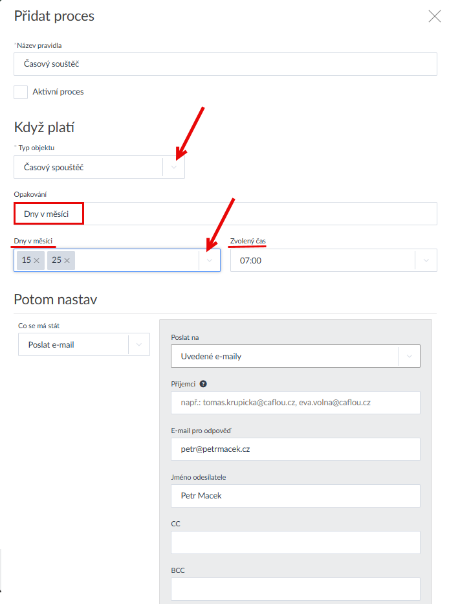Click the Příjemci help question mark icon
The height and width of the screenshot is (604, 449).
pyautogui.click(x=203, y=384)
